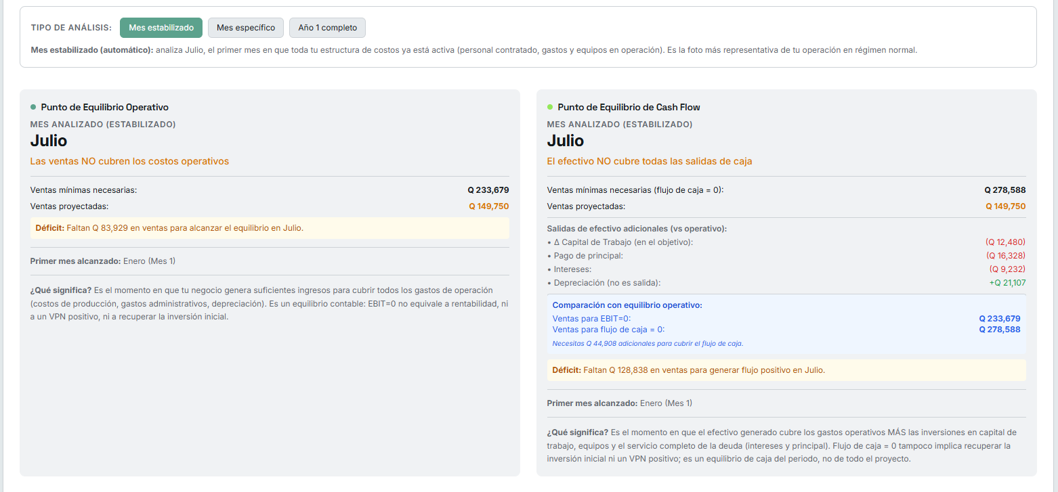The height and width of the screenshot is (492, 1058).
Task: Click 'Salidas de efectivo adicionales (vs operativo)' label
Action: coord(637,229)
